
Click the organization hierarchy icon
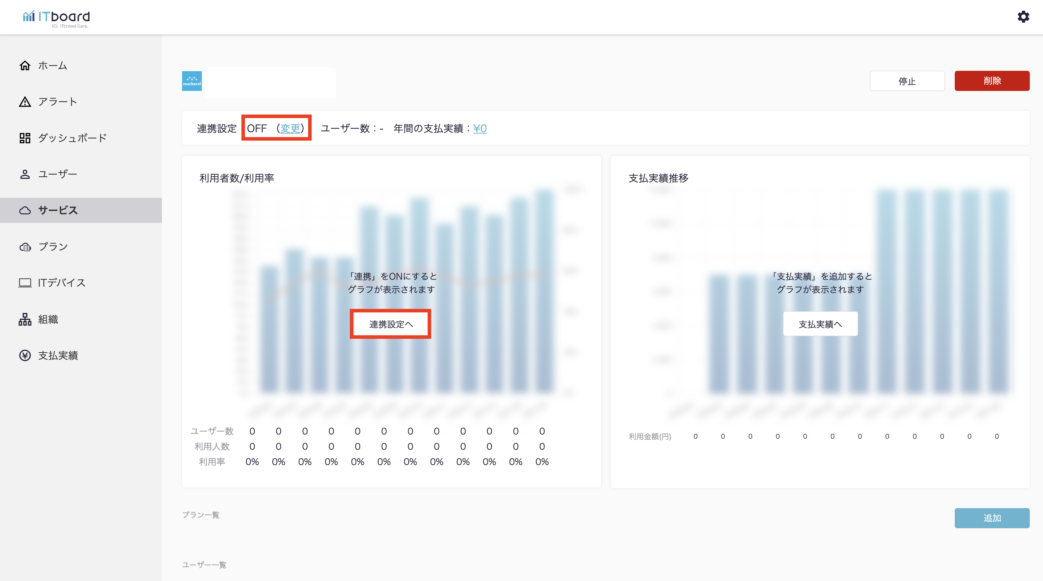[x=25, y=319]
